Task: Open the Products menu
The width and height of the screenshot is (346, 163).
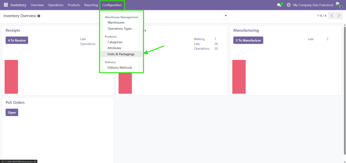Action: [74, 5]
